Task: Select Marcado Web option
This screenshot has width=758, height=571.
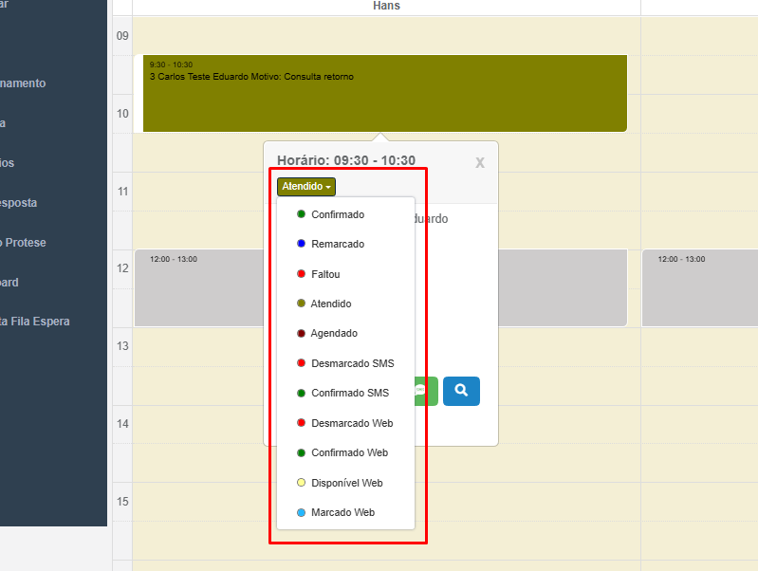Action: (342, 512)
